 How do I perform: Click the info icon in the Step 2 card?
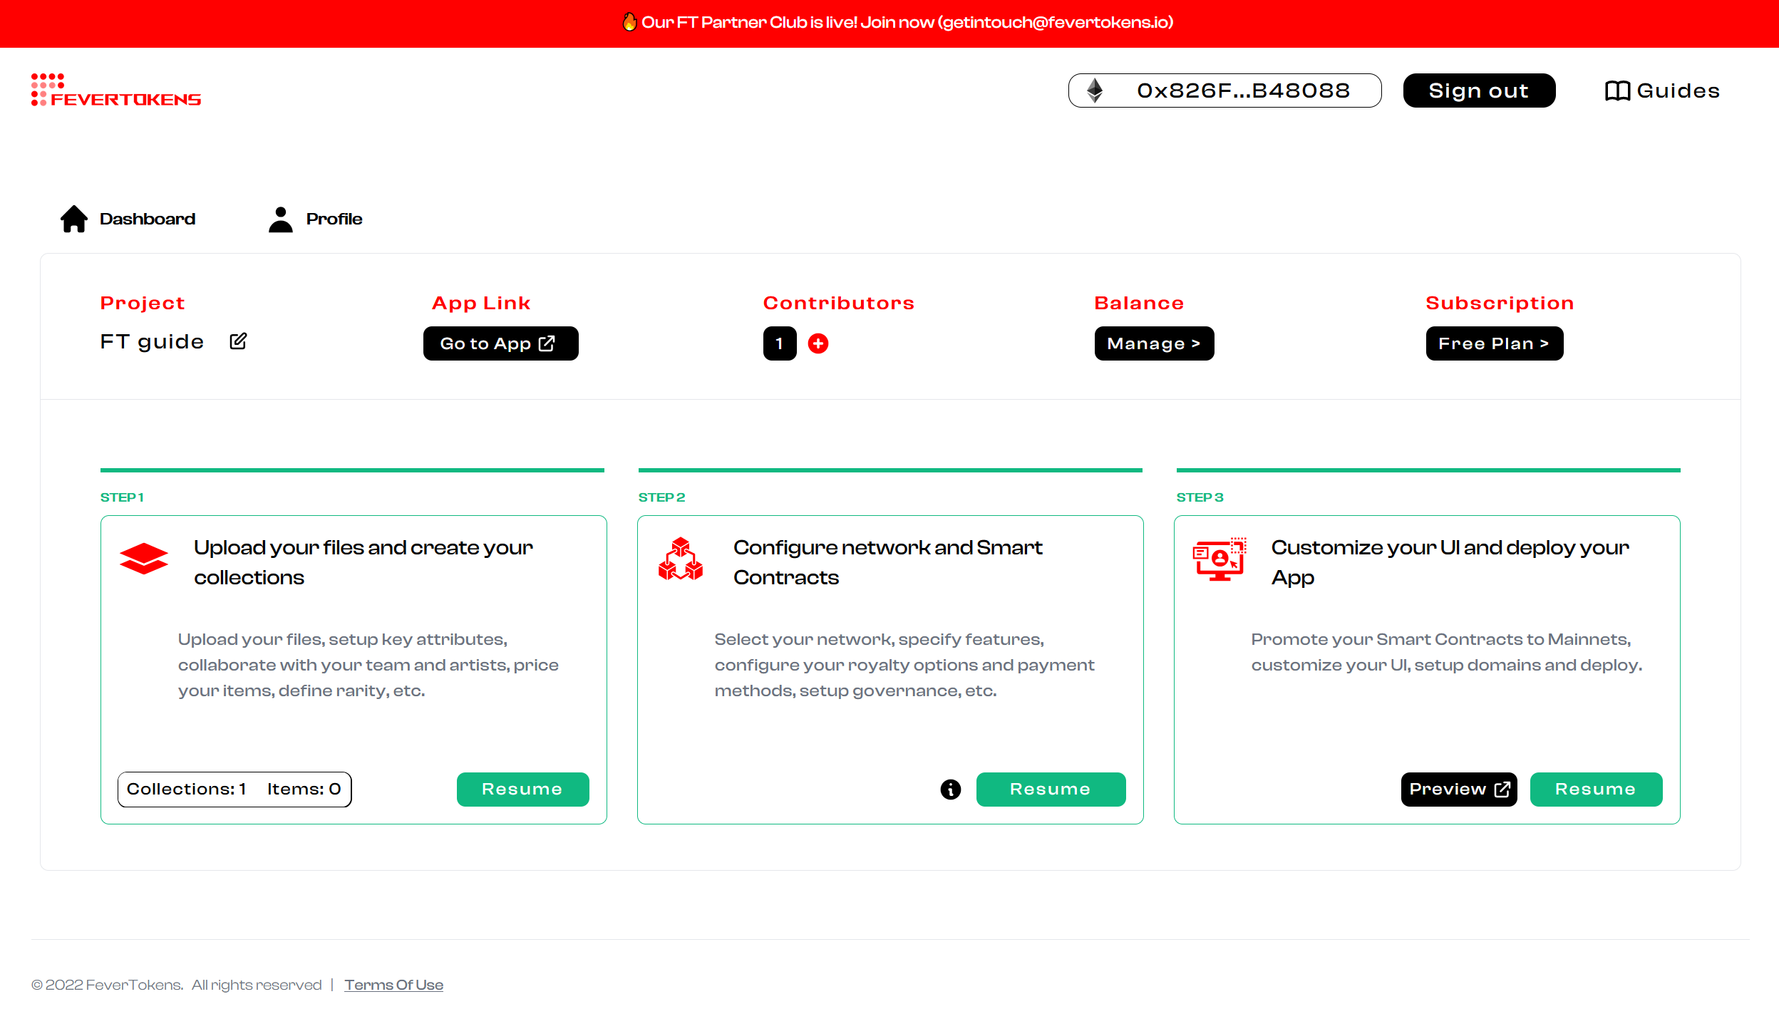click(950, 789)
